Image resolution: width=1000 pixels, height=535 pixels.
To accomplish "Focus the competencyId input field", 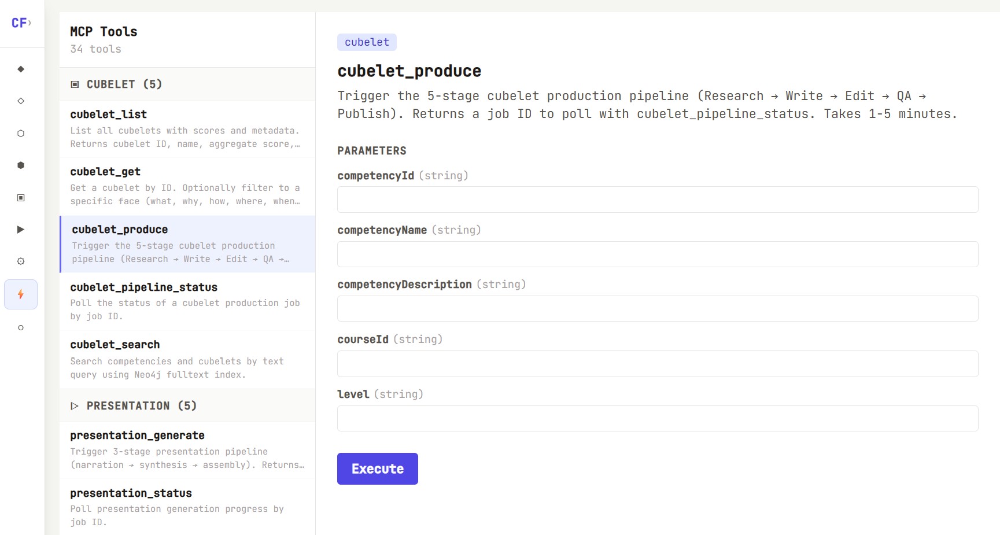I will point(658,200).
